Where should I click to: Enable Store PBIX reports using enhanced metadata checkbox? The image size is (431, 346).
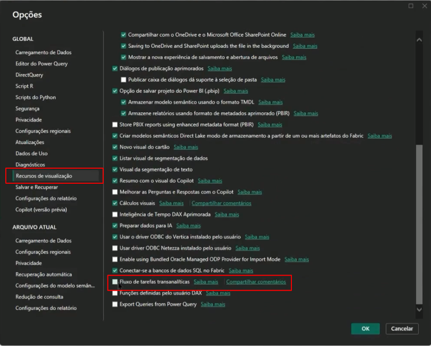(115, 124)
